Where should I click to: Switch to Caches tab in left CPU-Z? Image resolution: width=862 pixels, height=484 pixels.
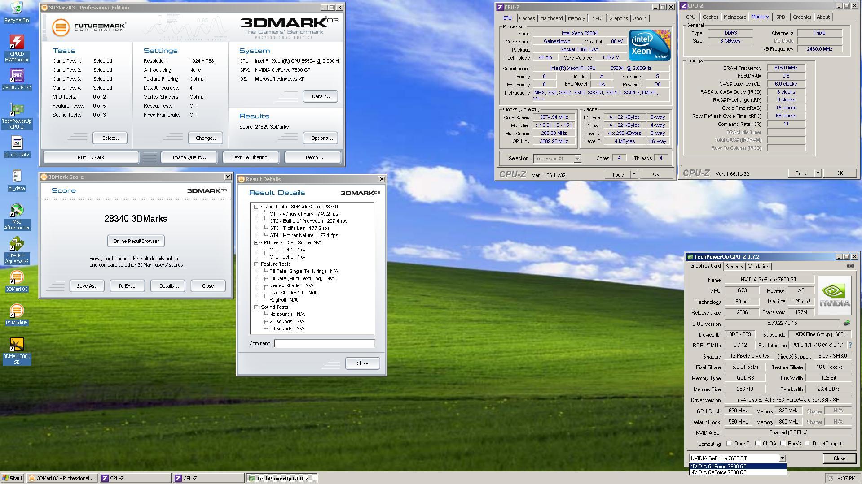tap(527, 18)
